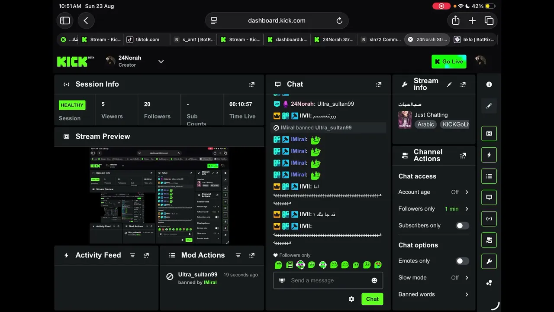This screenshot has height=312, width=554.
Task: Open page reader options icon
Action: click(x=214, y=20)
